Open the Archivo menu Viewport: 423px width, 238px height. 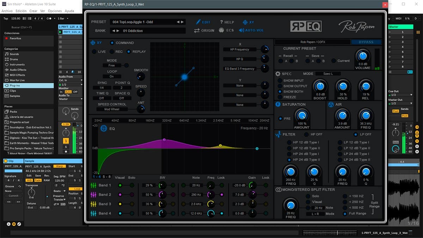(x=7, y=11)
